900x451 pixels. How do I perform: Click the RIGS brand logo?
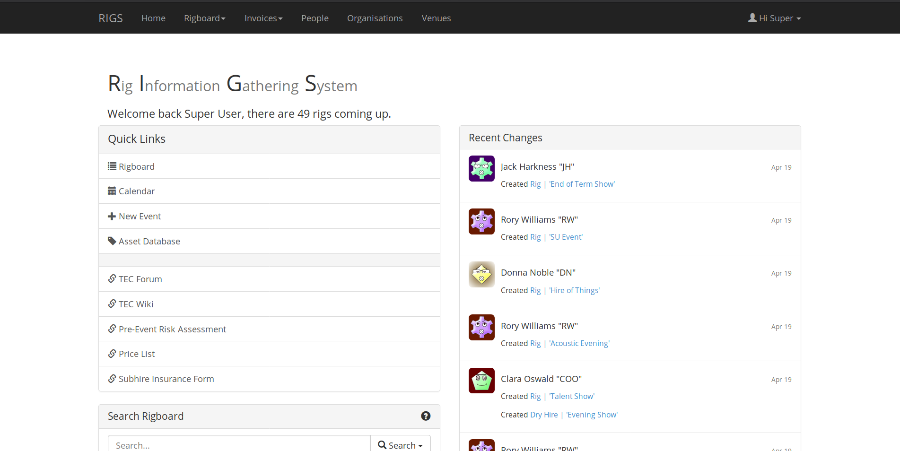(x=111, y=18)
